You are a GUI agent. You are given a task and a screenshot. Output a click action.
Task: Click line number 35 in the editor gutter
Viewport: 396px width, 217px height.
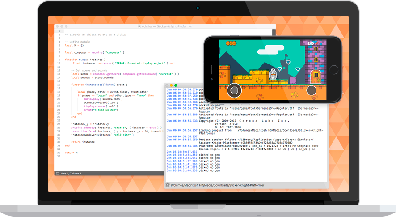(x=59, y=153)
